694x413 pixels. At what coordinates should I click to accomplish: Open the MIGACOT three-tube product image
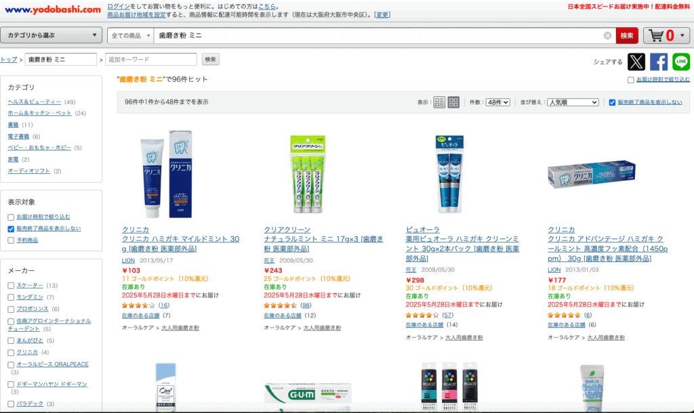tap(450, 387)
